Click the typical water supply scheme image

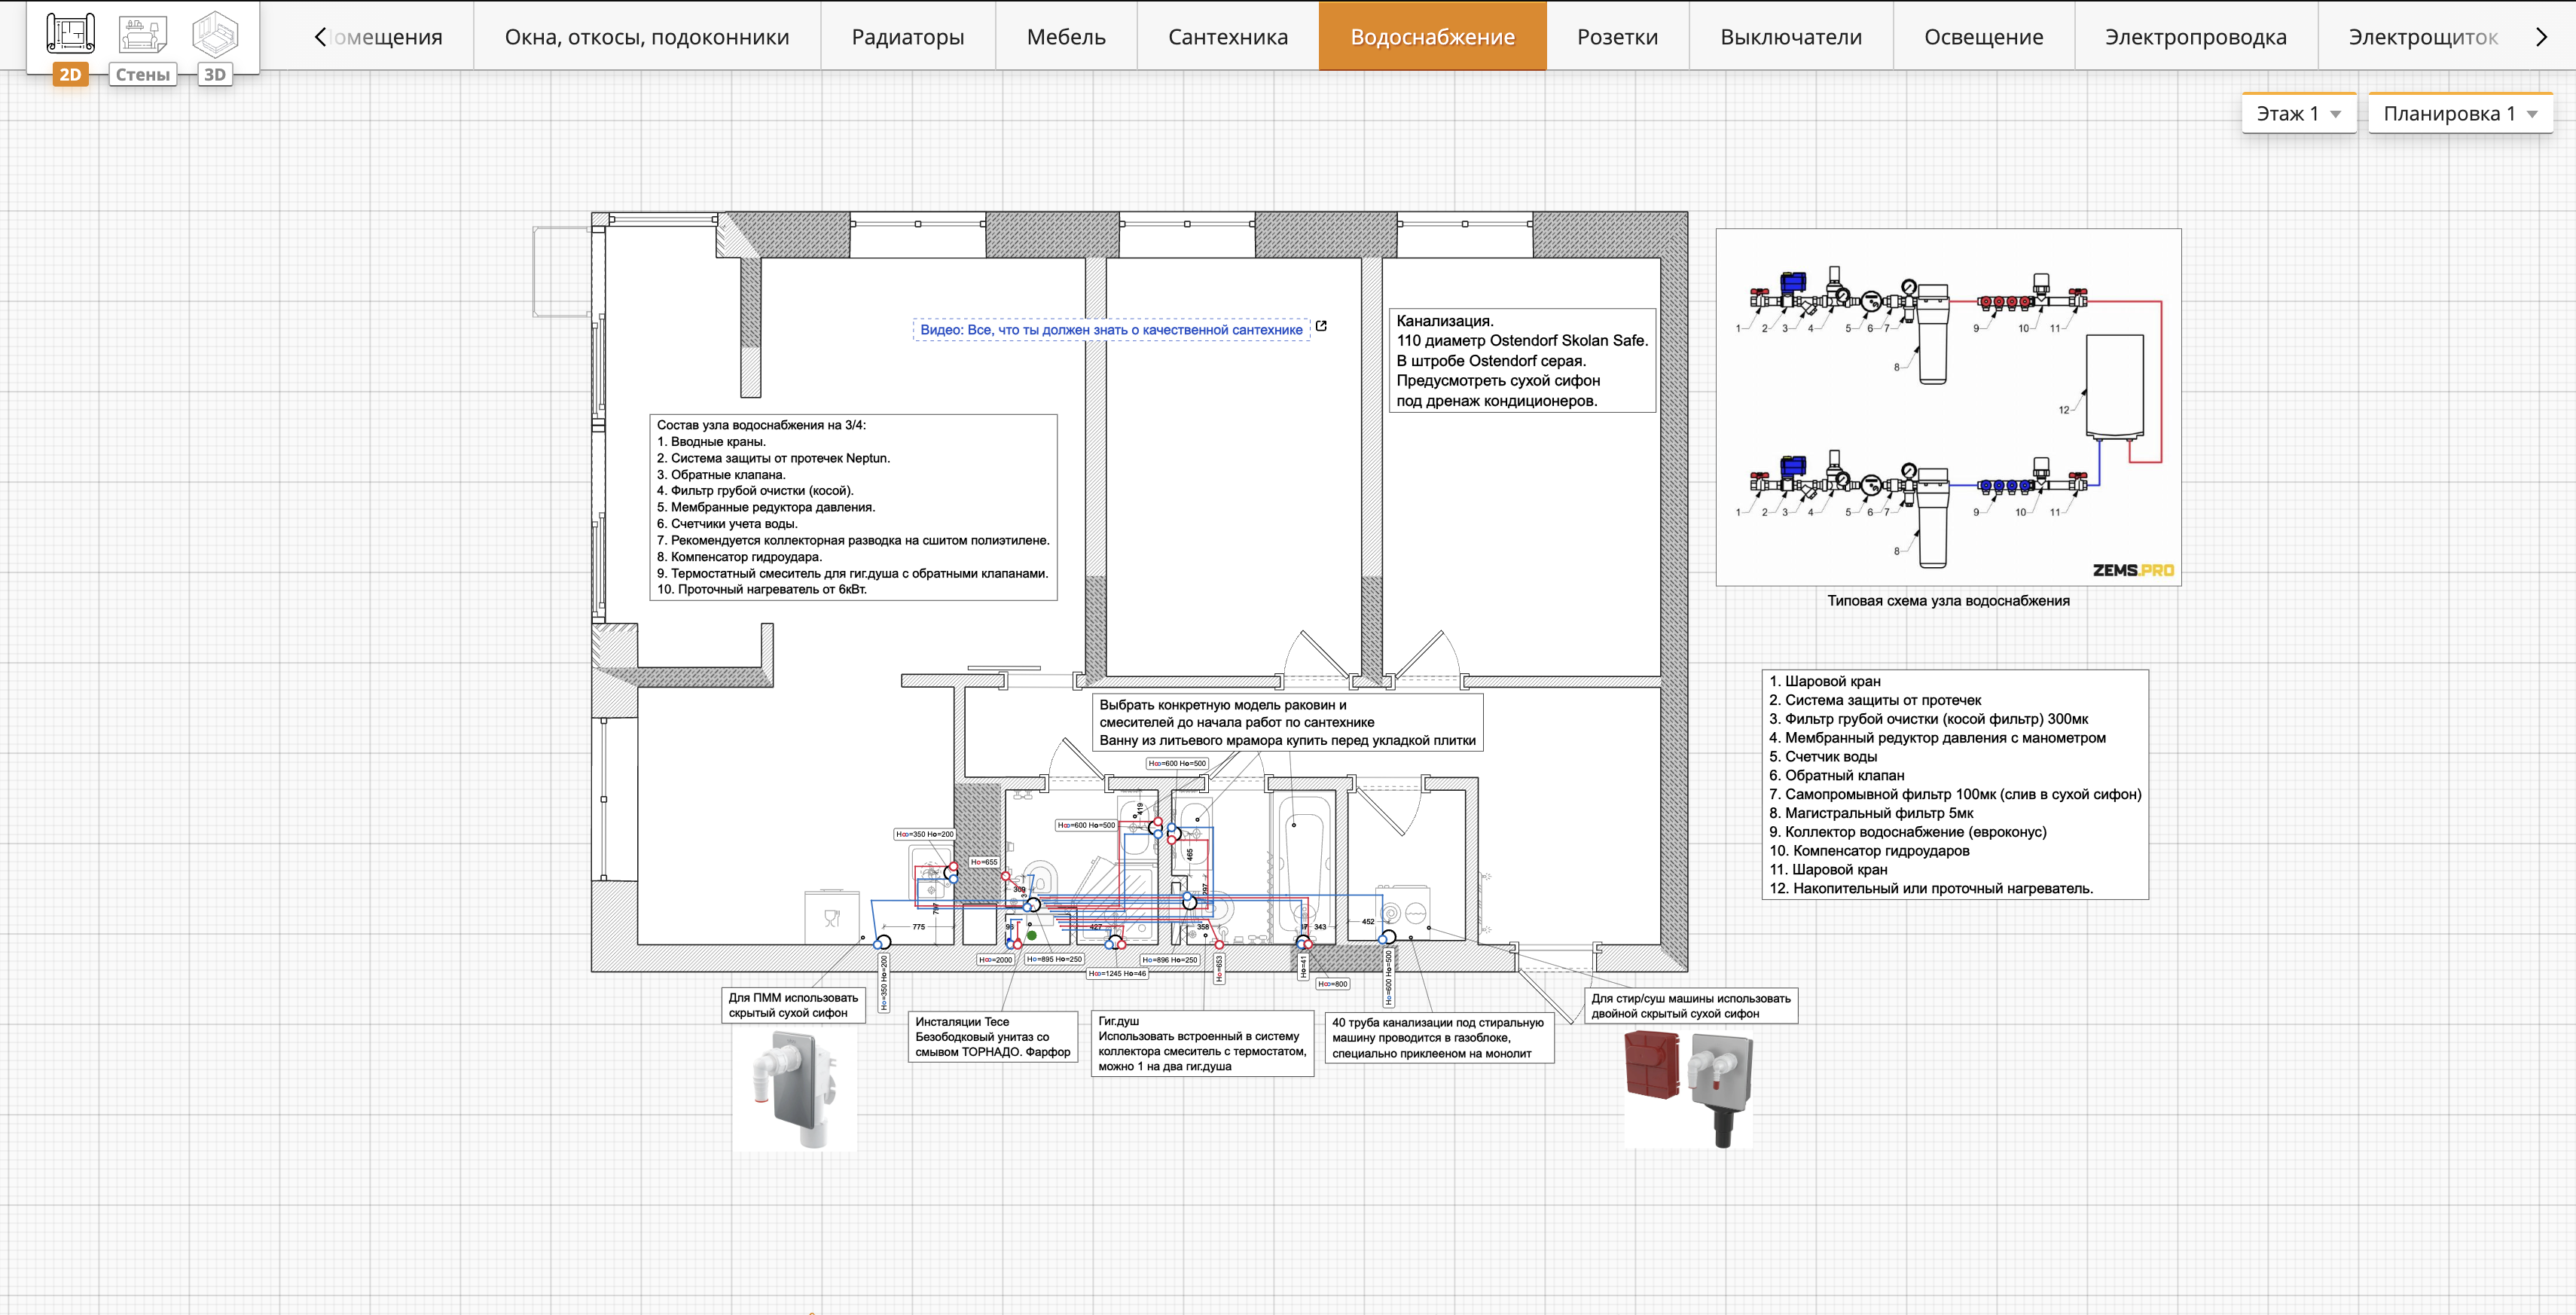click(x=1948, y=407)
